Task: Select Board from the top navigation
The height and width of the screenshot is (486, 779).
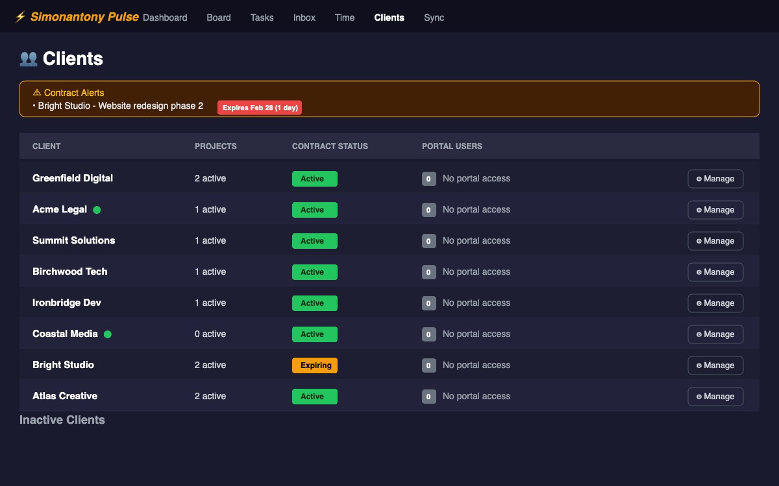Action: (218, 17)
